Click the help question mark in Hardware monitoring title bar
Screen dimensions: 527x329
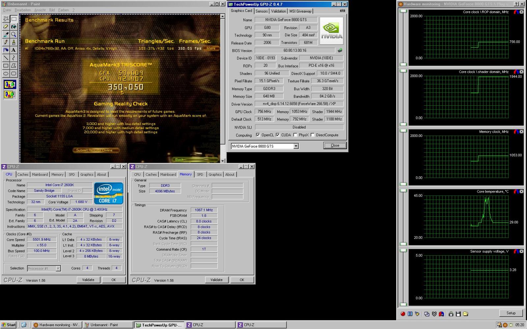coord(516,4)
